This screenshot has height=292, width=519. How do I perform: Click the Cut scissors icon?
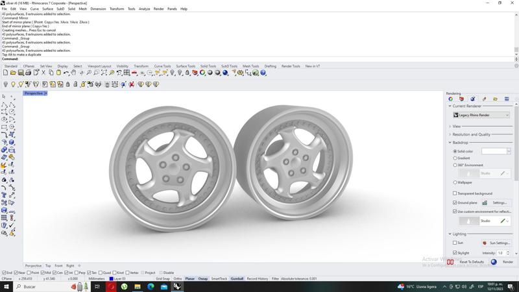coord(43,73)
